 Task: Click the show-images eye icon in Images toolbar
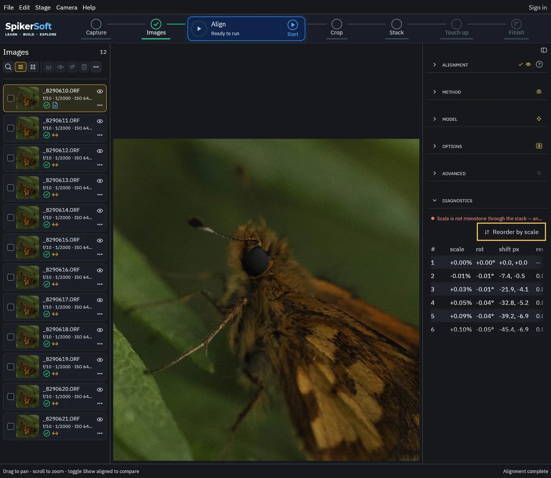[x=60, y=67]
